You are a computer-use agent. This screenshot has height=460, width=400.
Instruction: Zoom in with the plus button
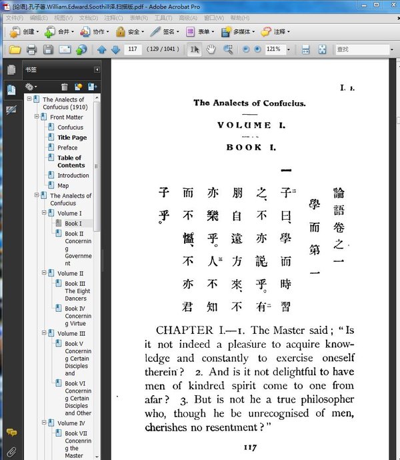(257, 49)
